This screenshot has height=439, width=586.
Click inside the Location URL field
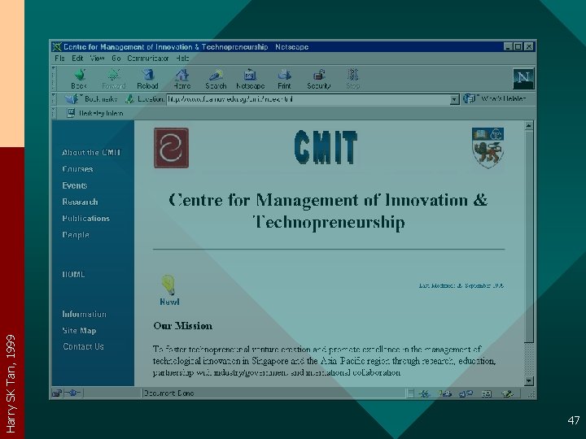point(308,99)
